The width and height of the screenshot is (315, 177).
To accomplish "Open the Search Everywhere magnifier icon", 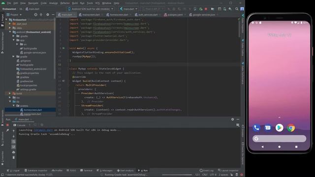I will [x=237, y=9].
